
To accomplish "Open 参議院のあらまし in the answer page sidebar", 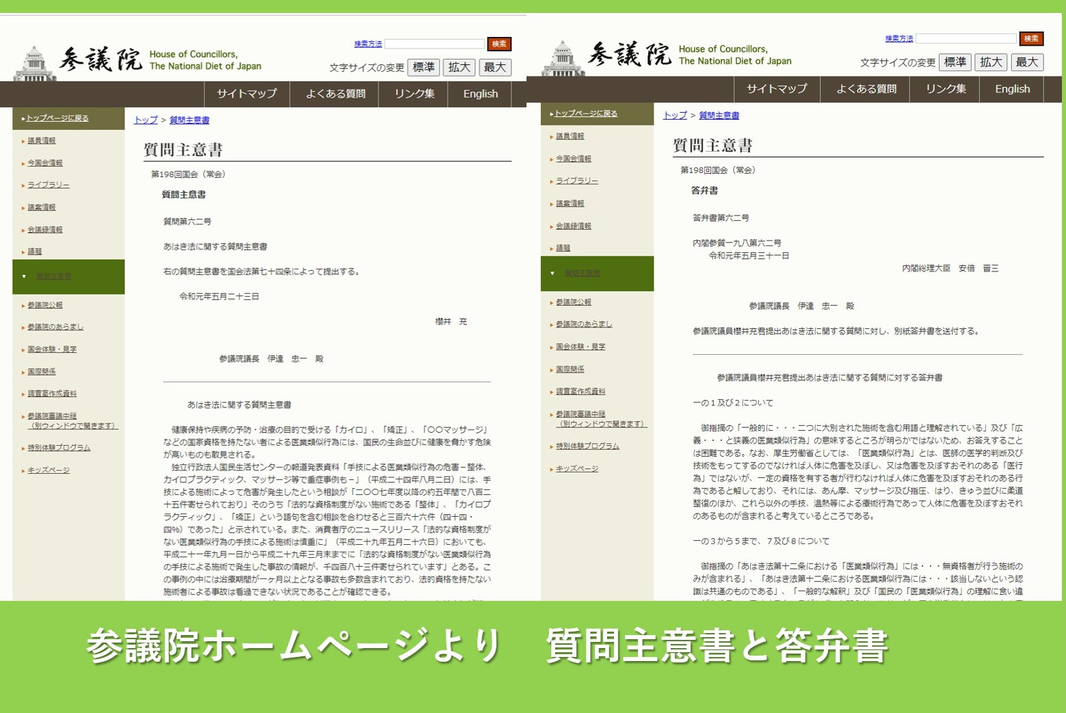I will click(584, 324).
